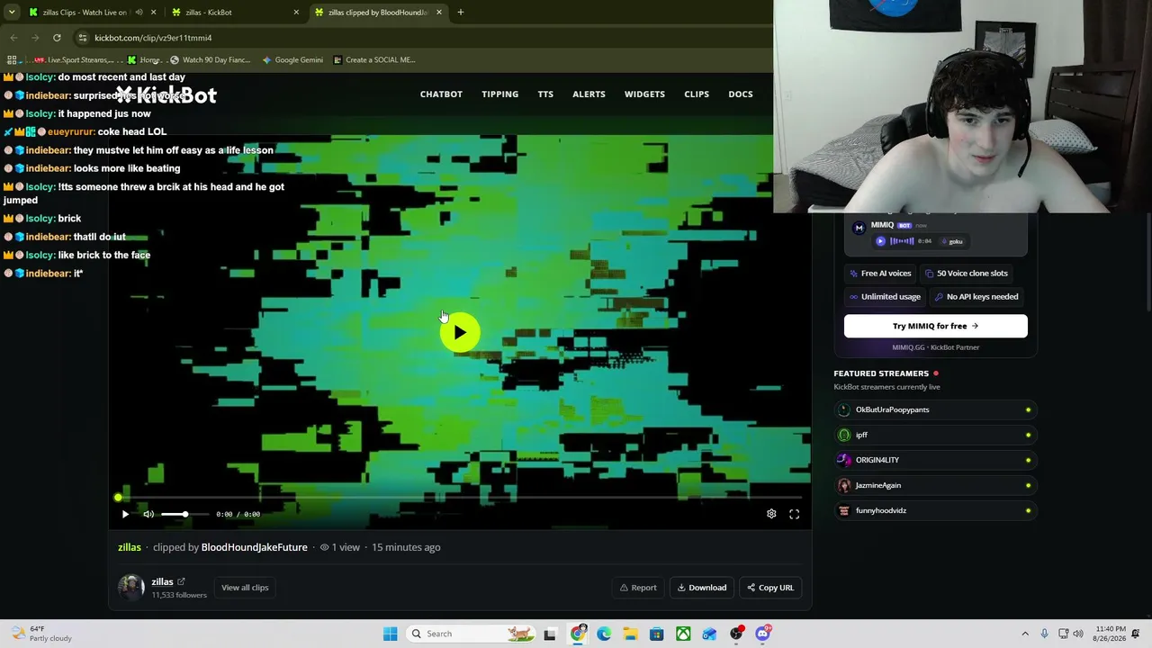Open the DOCS nav item
The width and height of the screenshot is (1152, 648).
[x=741, y=94]
